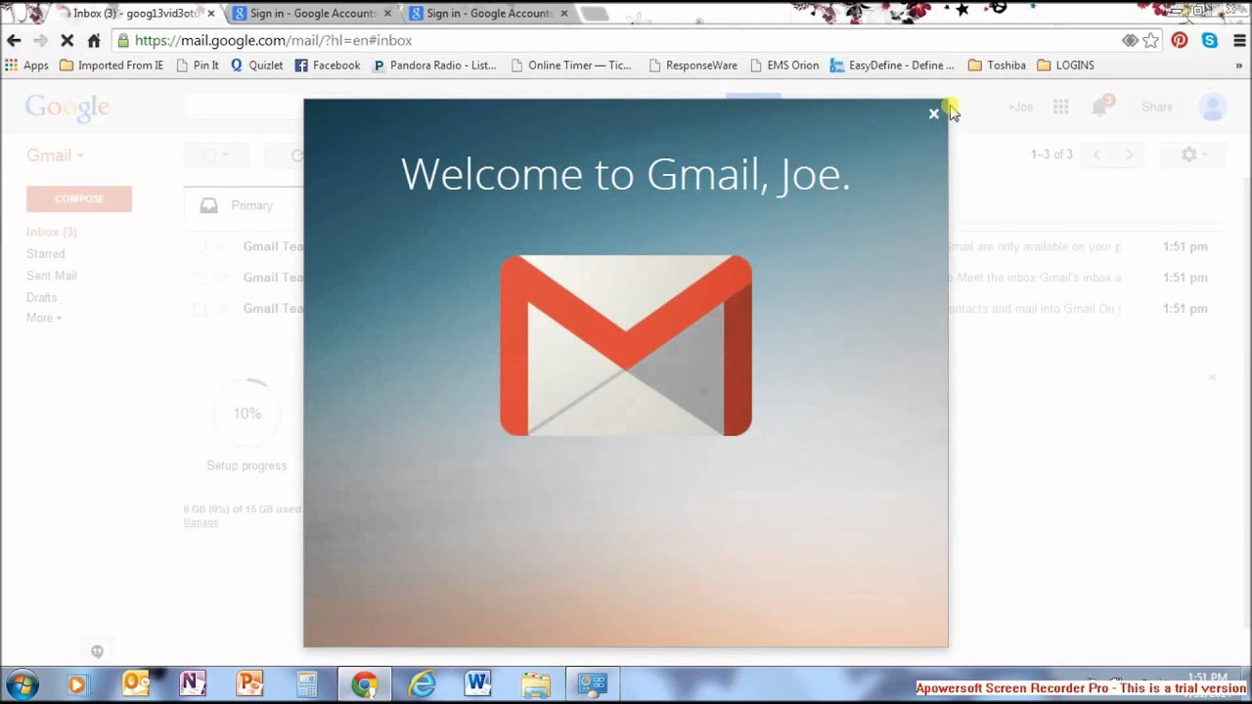This screenshot has height=704, width=1252.
Task: Open Imported From IE bookmark folder
Action: pos(112,66)
